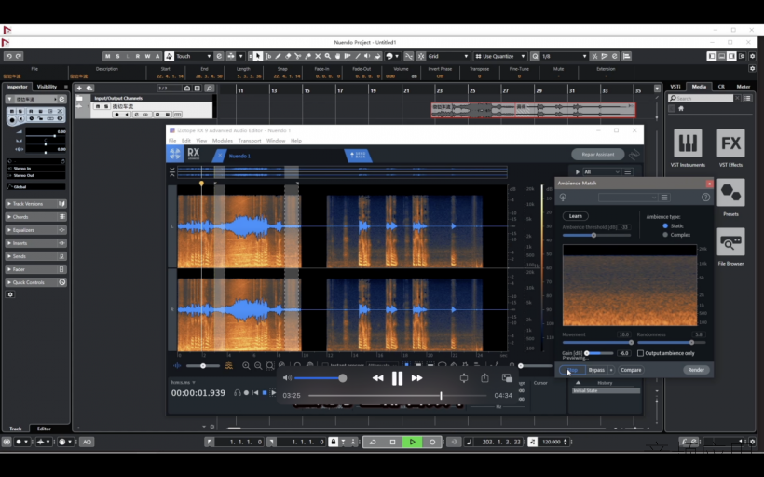Click the RX zoom out magnifier
Screen dimensions: 764x477
tap(258, 365)
